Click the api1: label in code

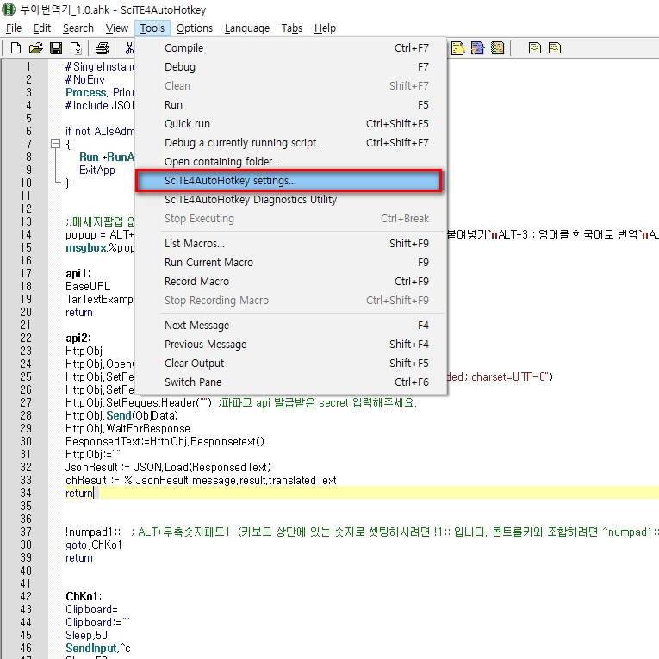[x=78, y=274]
